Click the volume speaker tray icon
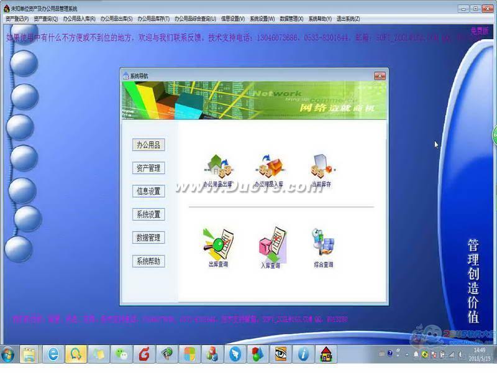 460,354
